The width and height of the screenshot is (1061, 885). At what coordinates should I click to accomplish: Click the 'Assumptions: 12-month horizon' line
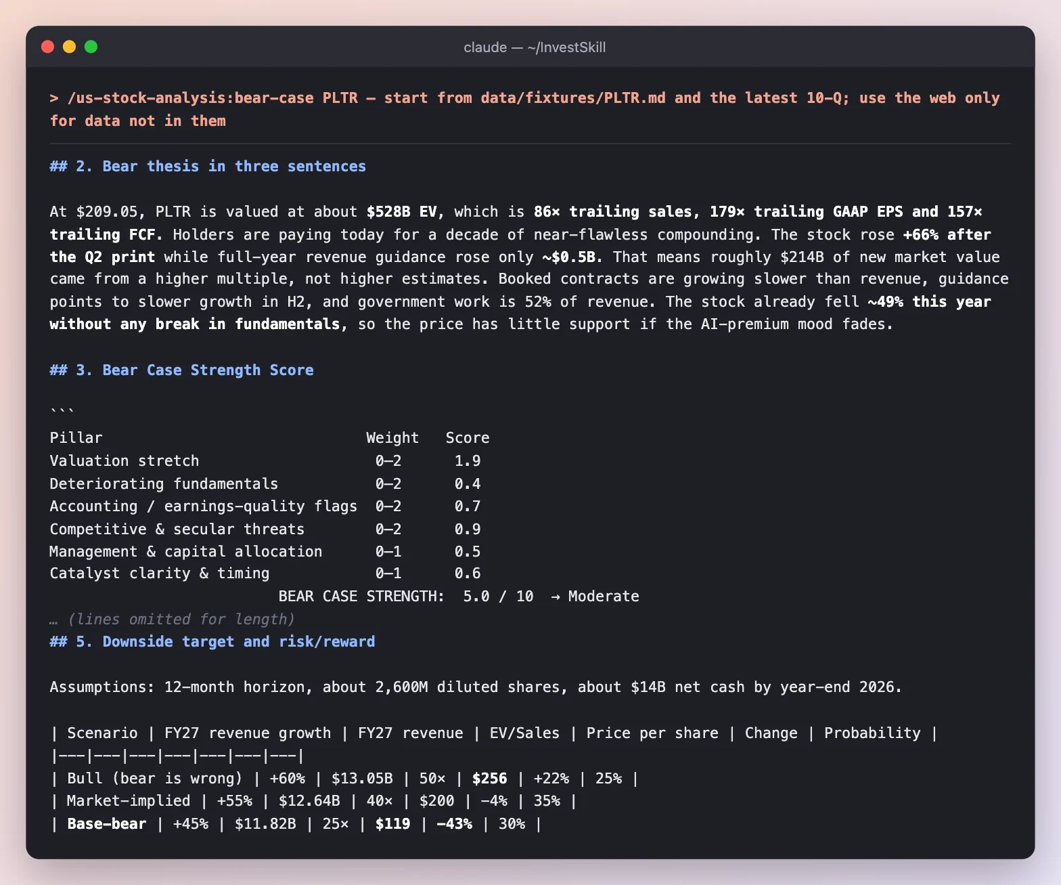pos(476,687)
